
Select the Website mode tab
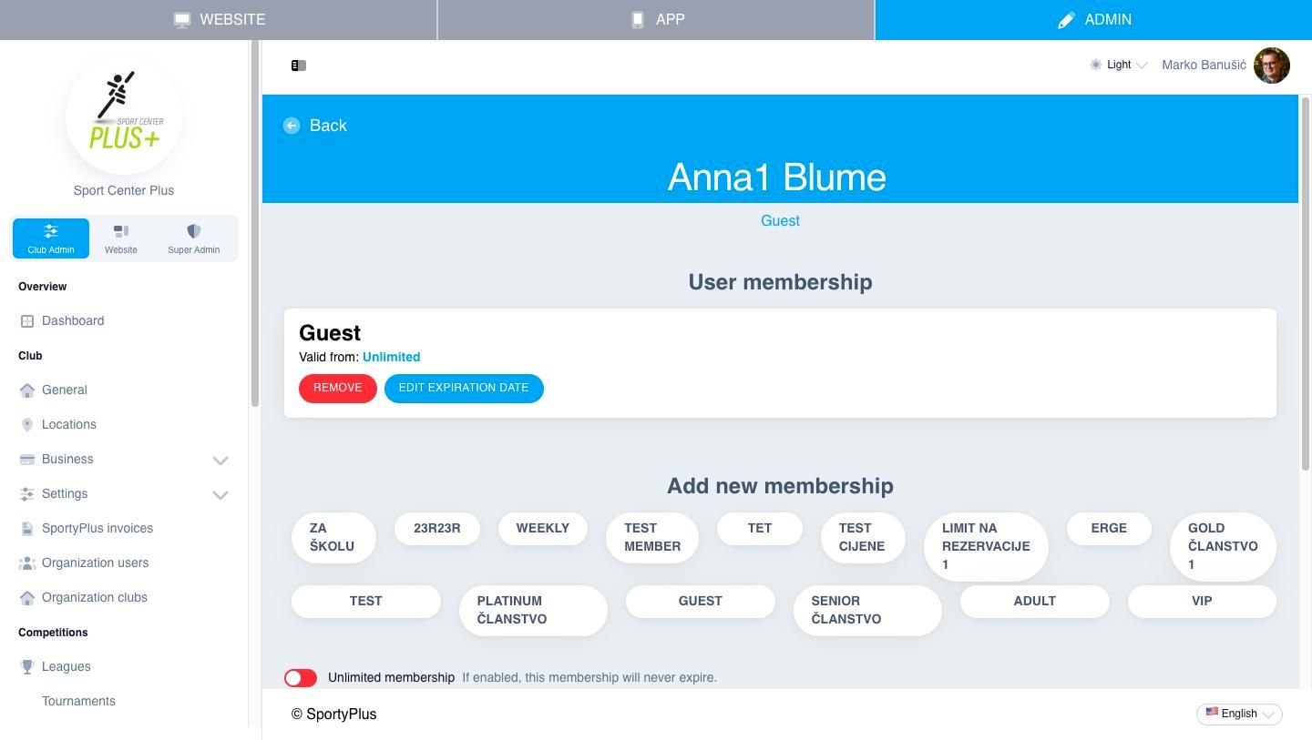click(x=121, y=238)
